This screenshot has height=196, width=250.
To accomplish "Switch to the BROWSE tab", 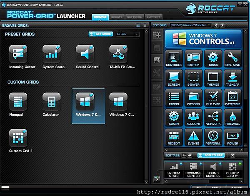I will point(100,17).
